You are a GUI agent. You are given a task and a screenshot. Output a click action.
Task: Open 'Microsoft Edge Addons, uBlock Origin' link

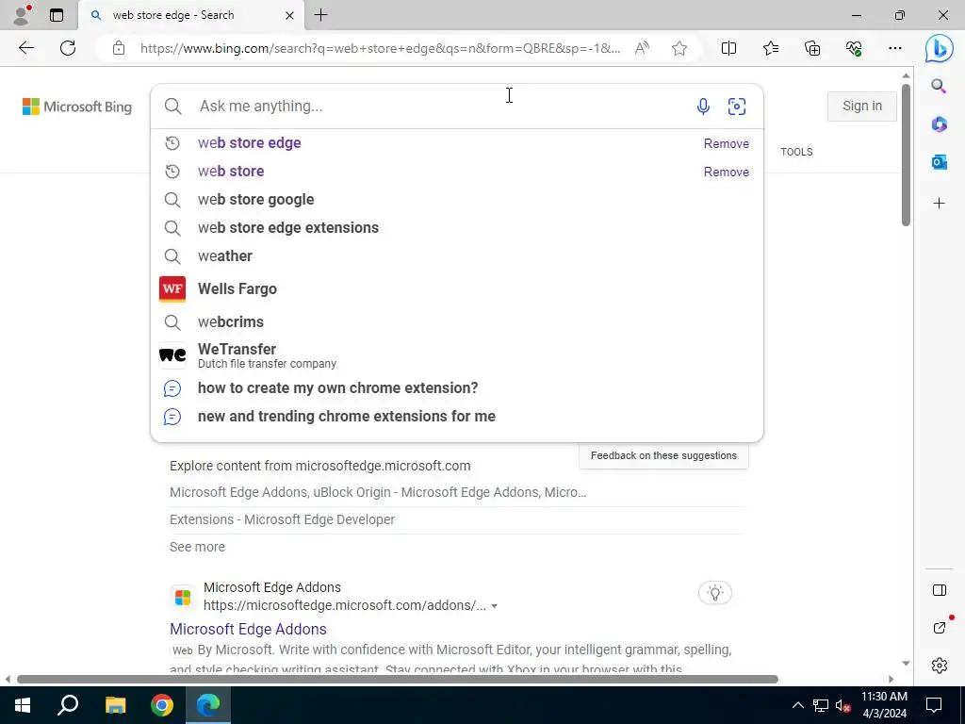click(378, 492)
